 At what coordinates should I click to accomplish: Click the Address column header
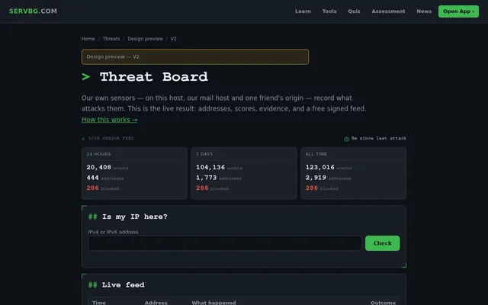pyautogui.click(x=156, y=303)
